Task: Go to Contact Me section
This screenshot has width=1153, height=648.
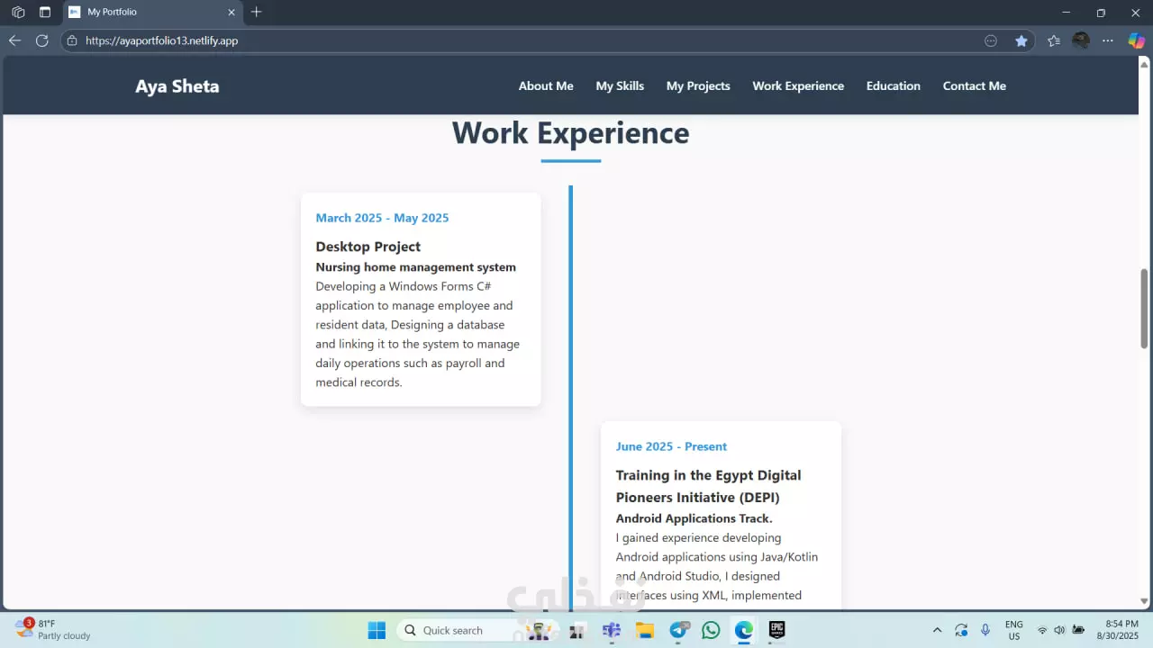Action: (x=975, y=85)
